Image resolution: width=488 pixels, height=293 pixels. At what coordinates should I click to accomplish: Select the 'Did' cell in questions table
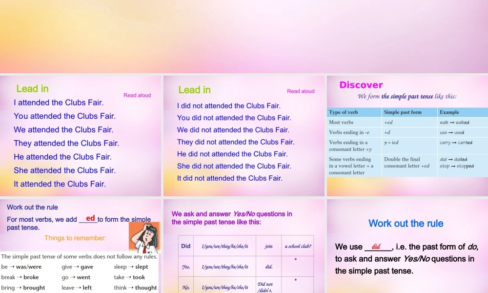[x=186, y=246]
